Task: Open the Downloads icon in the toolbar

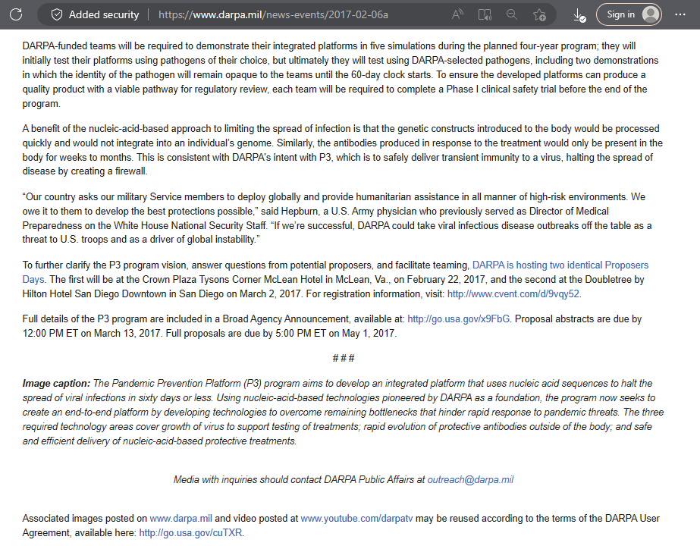Action: click(x=579, y=15)
